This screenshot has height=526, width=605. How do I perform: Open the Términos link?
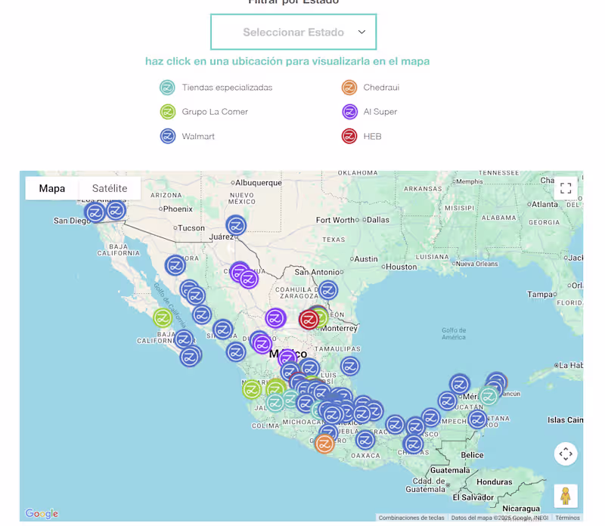click(567, 518)
